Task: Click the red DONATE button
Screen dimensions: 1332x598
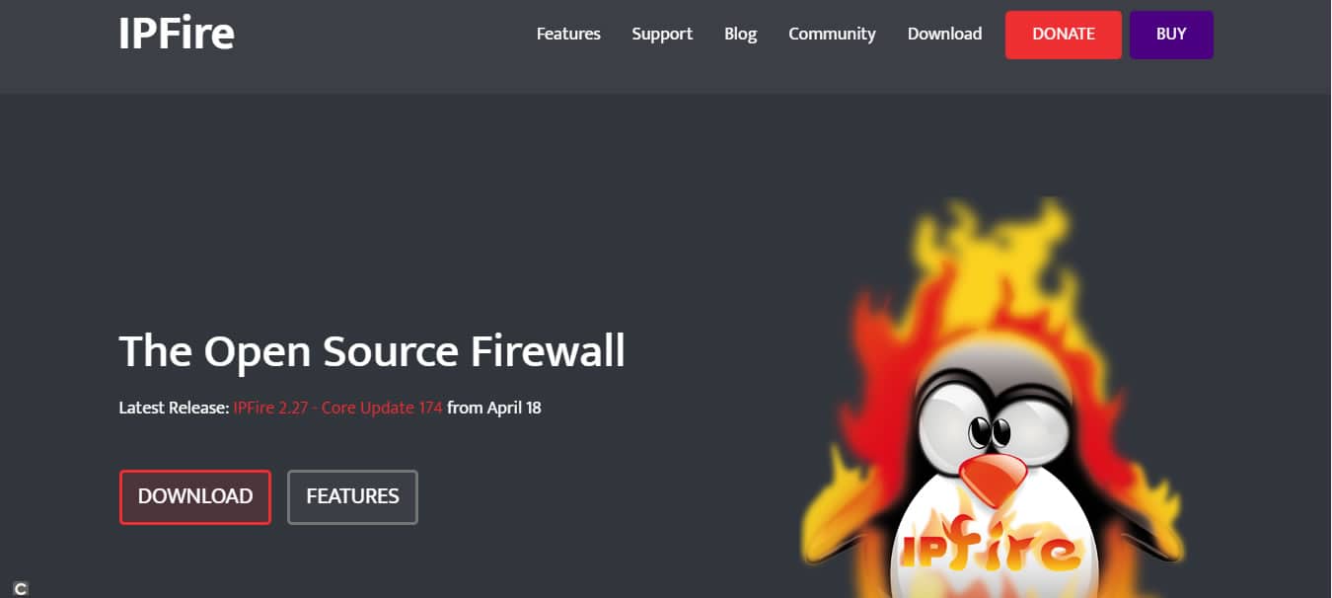Action: click(x=1064, y=35)
